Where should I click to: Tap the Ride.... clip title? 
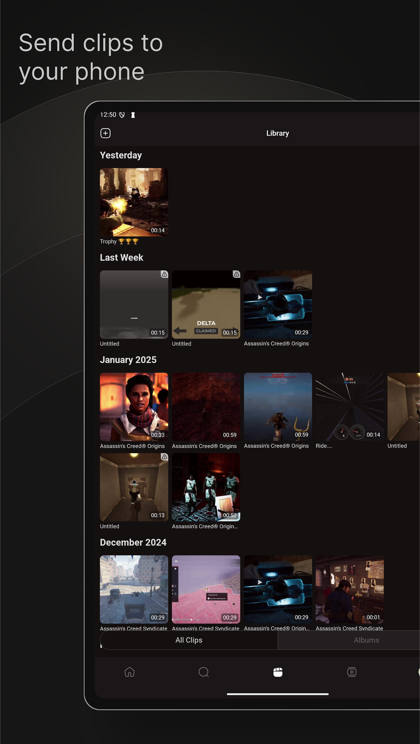[x=324, y=446]
